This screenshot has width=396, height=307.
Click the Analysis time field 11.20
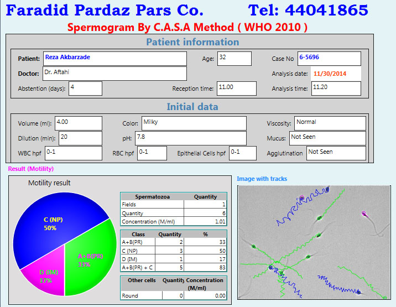[x=336, y=89]
